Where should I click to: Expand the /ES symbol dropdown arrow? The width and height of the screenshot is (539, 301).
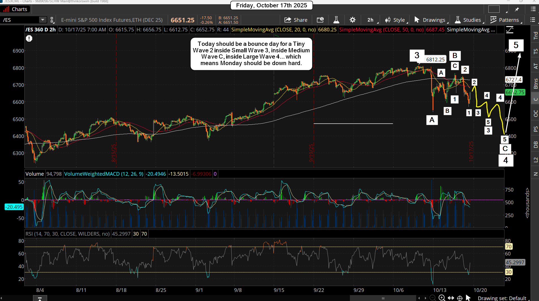pyautogui.click(x=43, y=20)
